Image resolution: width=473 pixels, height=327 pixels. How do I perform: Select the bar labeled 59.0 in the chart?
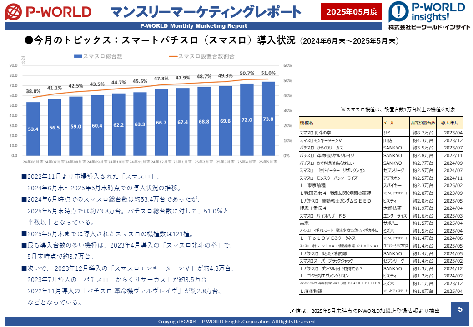[75, 126]
